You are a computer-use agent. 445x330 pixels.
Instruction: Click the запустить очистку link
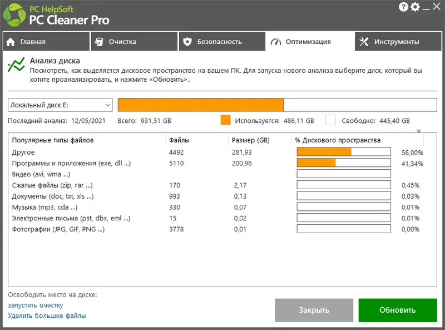(x=36, y=306)
